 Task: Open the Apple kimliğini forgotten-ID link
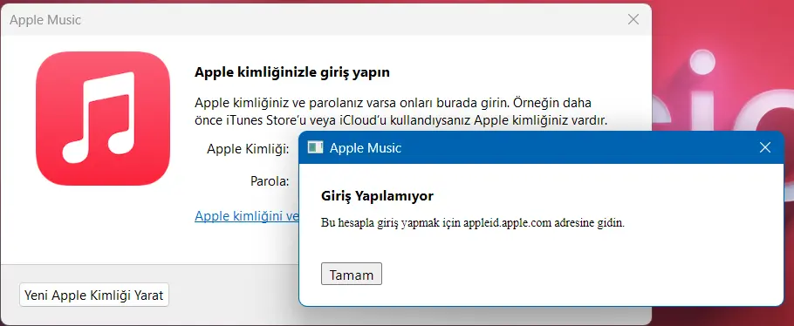tap(247, 215)
